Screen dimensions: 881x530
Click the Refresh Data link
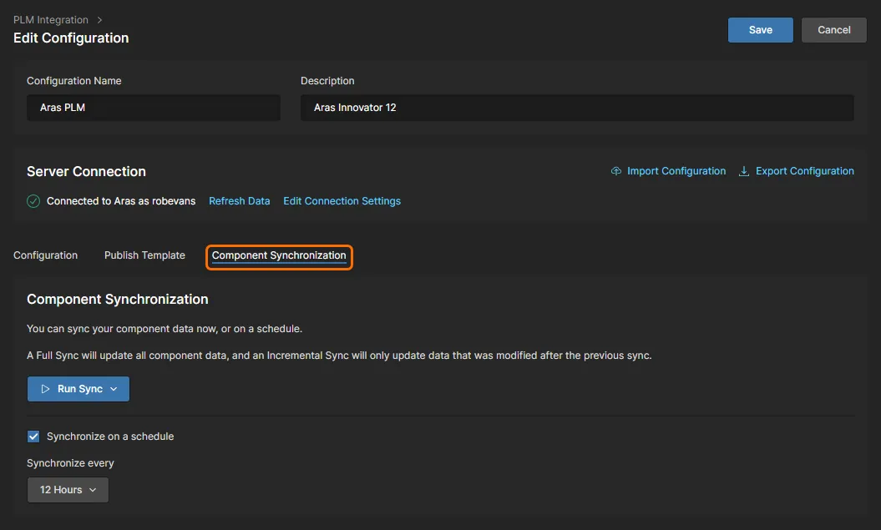point(240,201)
